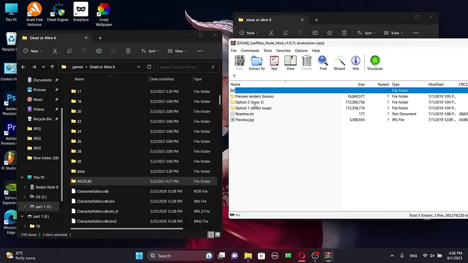Open the WinRAR Find tool
Image resolution: width=468 pixels, height=263 pixels.
click(323, 63)
